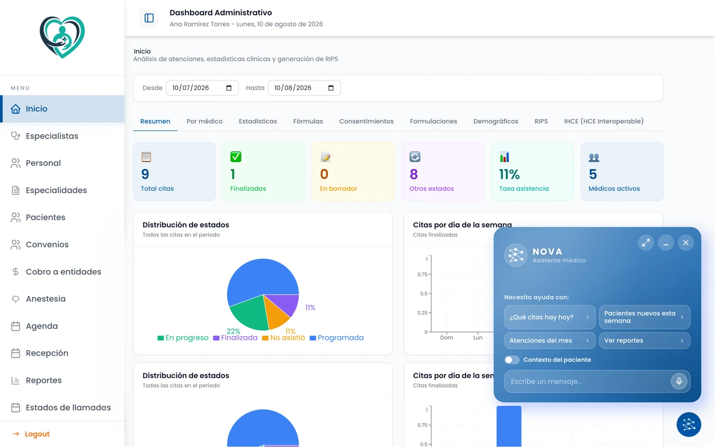715x447 pixels.
Task: Click the Recepción calendar icon
Action: (x=16, y=353)
